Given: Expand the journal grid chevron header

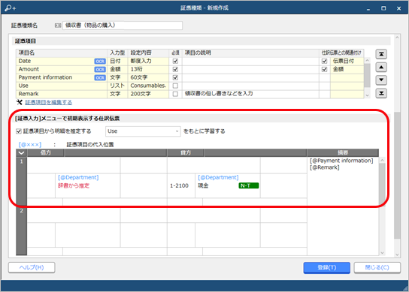Looking at the screenshot, I should tap(21, 153).
